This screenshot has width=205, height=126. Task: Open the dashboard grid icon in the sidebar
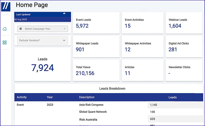tap(5, 42)
